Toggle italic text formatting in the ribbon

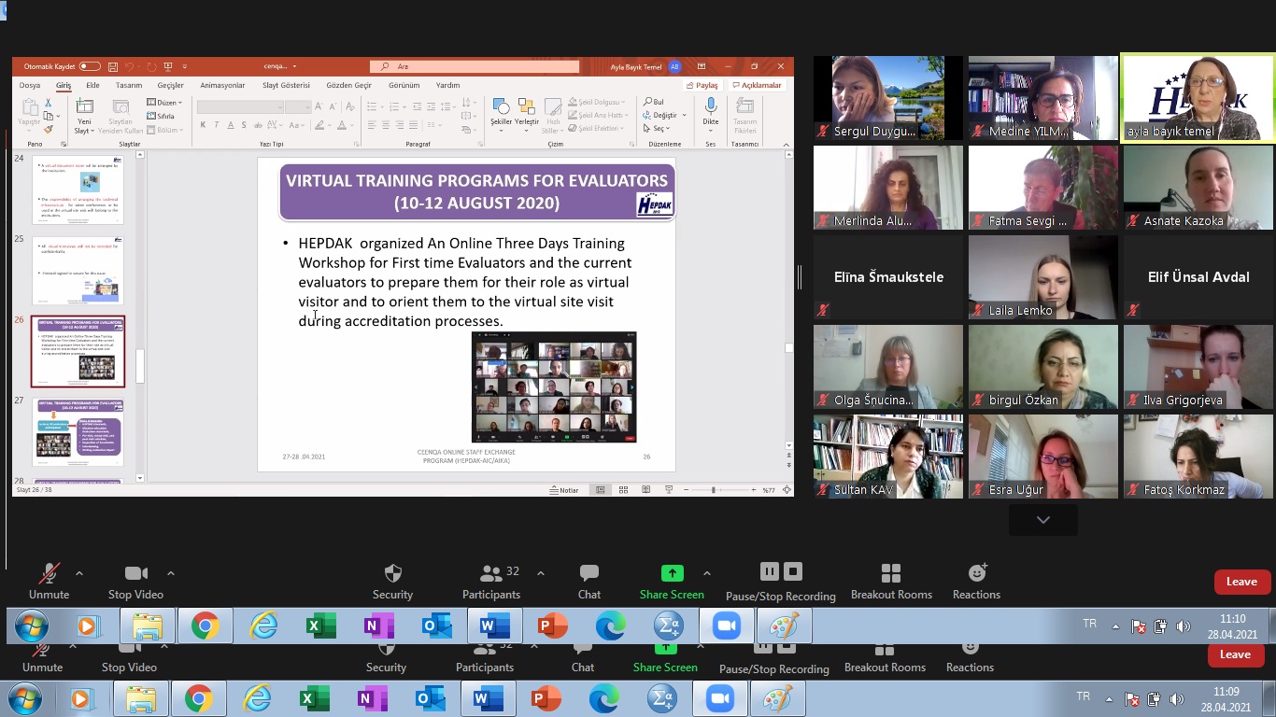(x=216, y=125)
